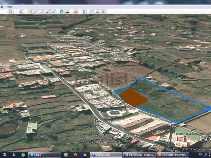Add a new placemark pin

pos(30,12)
